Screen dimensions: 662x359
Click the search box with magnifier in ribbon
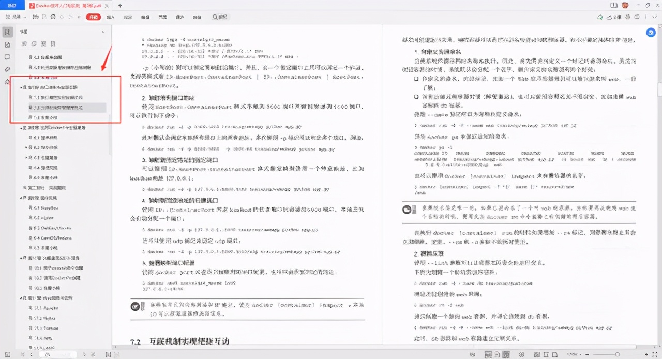[x=220, y=17]
